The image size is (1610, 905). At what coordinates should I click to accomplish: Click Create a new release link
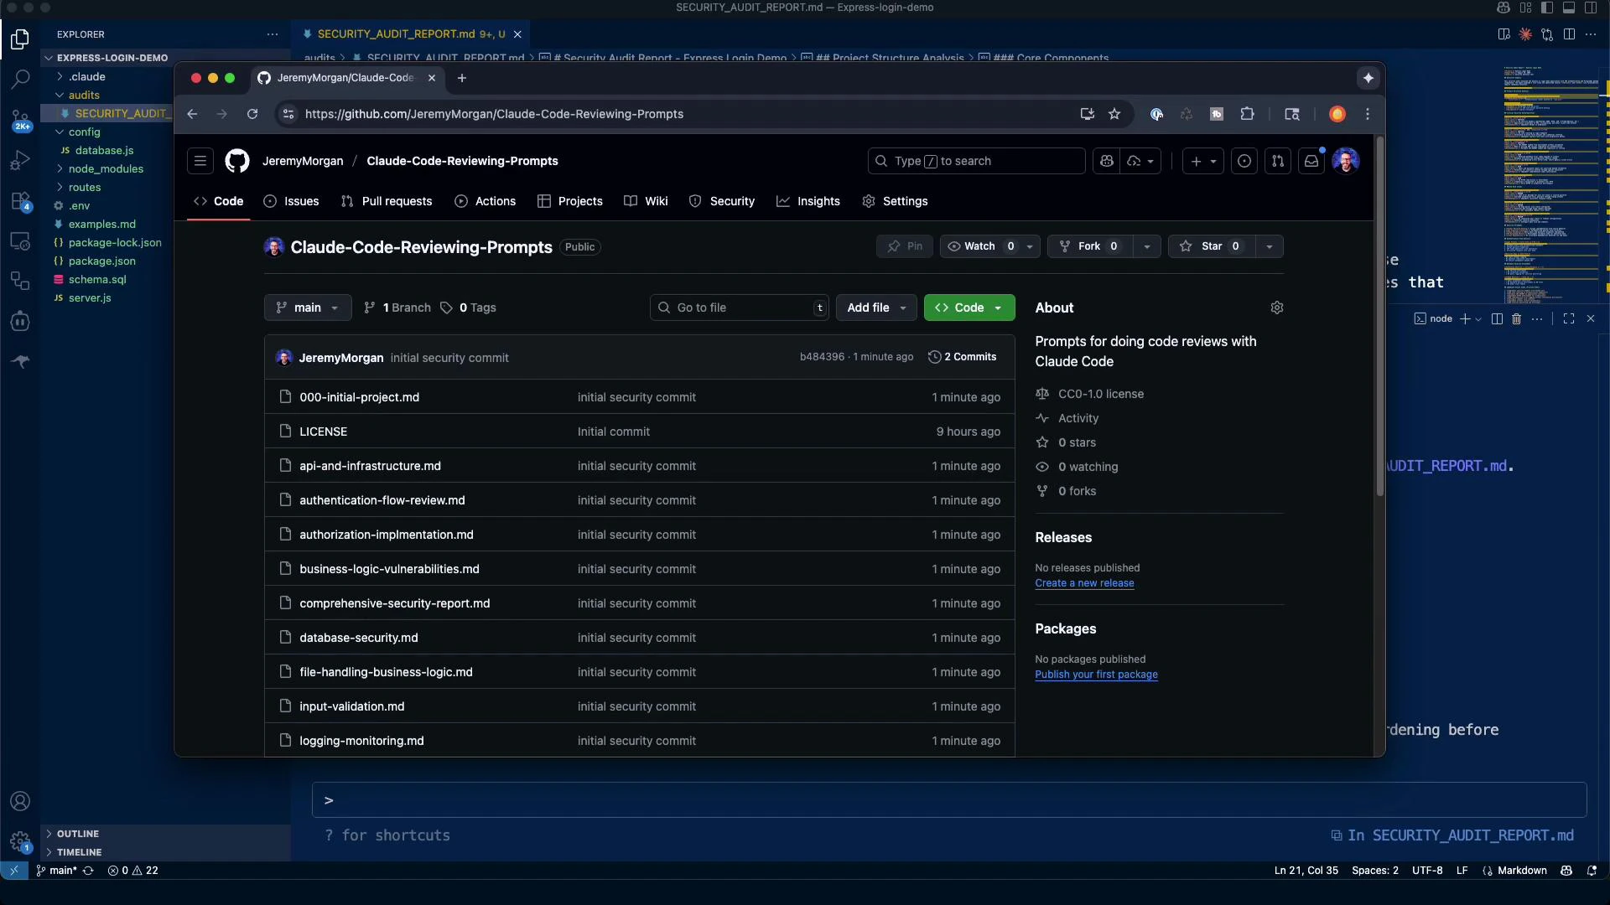(1084, 583)
